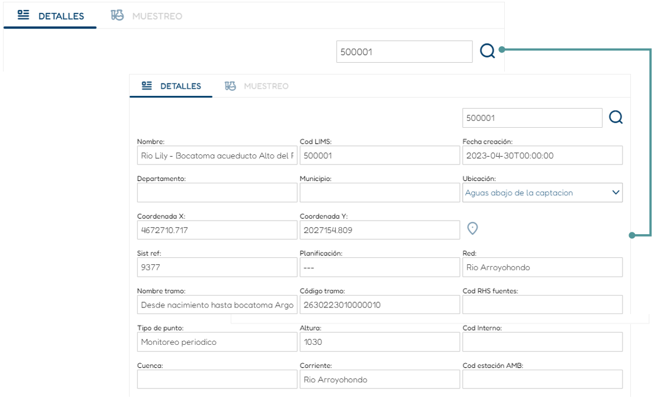Click the Fecha creación input field
This screenshot has width=654, height=401.
[542, 156]
